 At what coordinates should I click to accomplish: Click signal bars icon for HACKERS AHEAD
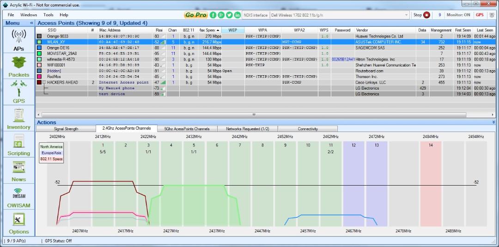pos(163,82)
